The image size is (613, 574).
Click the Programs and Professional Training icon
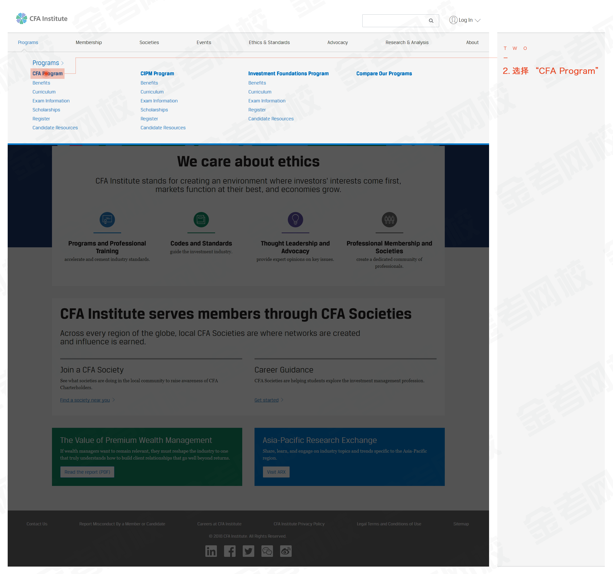pyautogui.click(x=107, y=219)
